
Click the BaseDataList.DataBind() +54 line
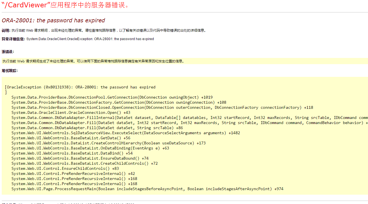pyautogui.click(x=72, y=153)
